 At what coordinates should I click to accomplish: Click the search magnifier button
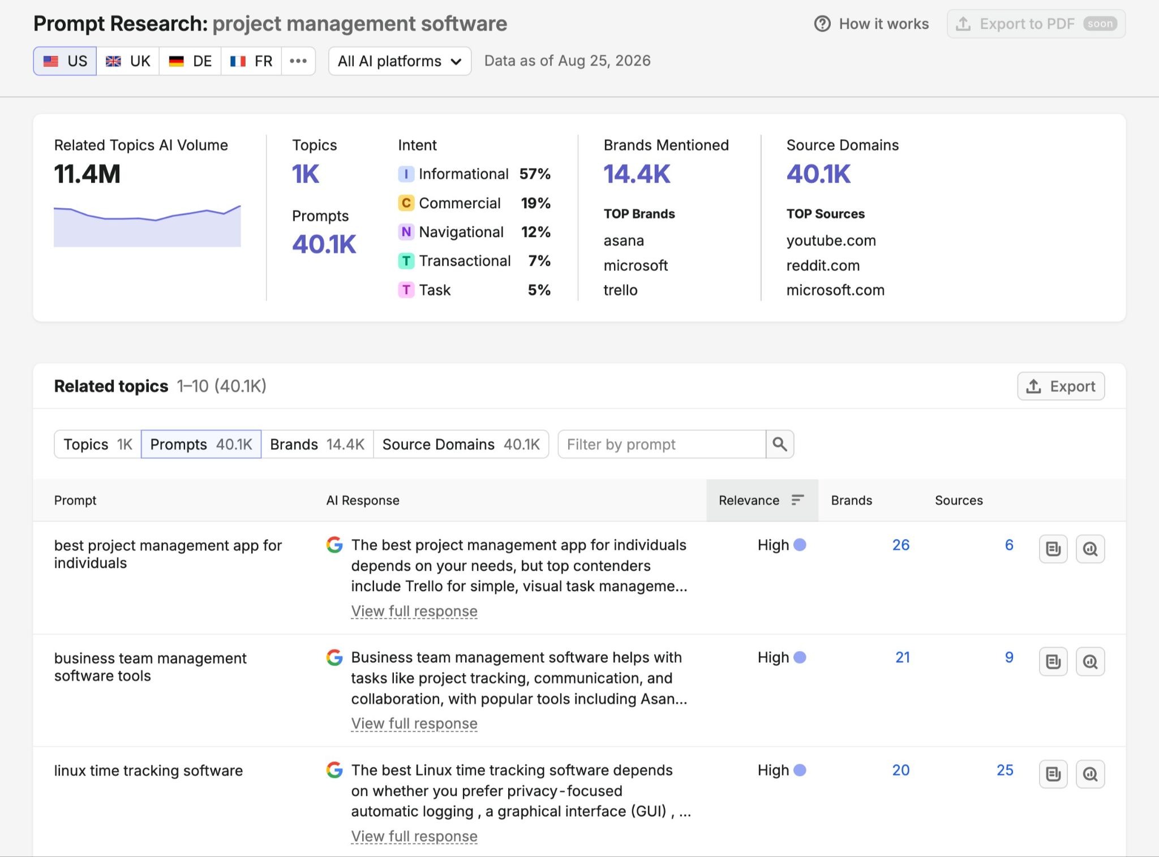click(x=780, y=444)
